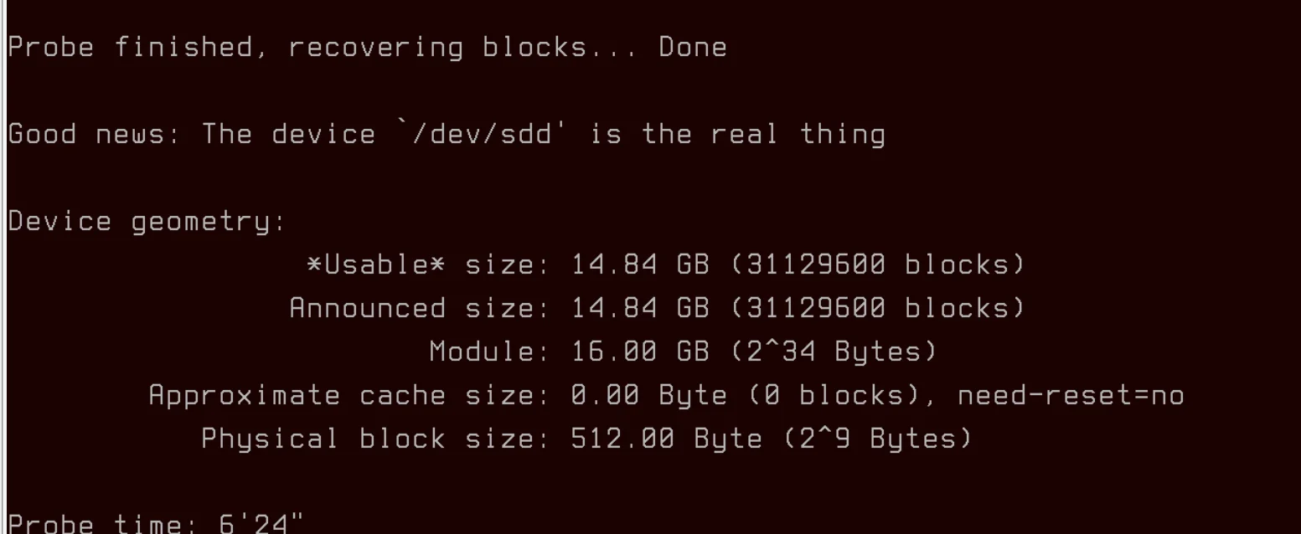The height and width of the screenshot is (534, 1301).
Task: Click the 14.84 GB value on Usable line
Action: click(x=640, y=265)
